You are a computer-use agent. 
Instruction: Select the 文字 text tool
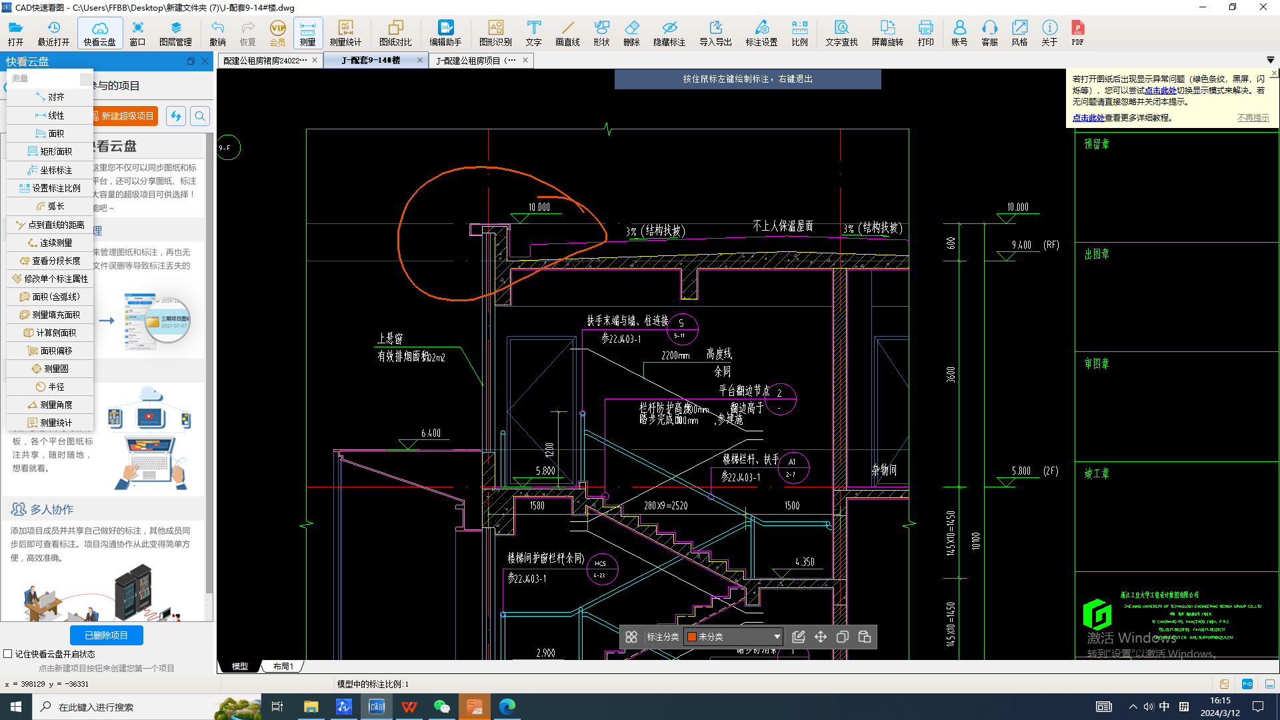pos(533,33)
